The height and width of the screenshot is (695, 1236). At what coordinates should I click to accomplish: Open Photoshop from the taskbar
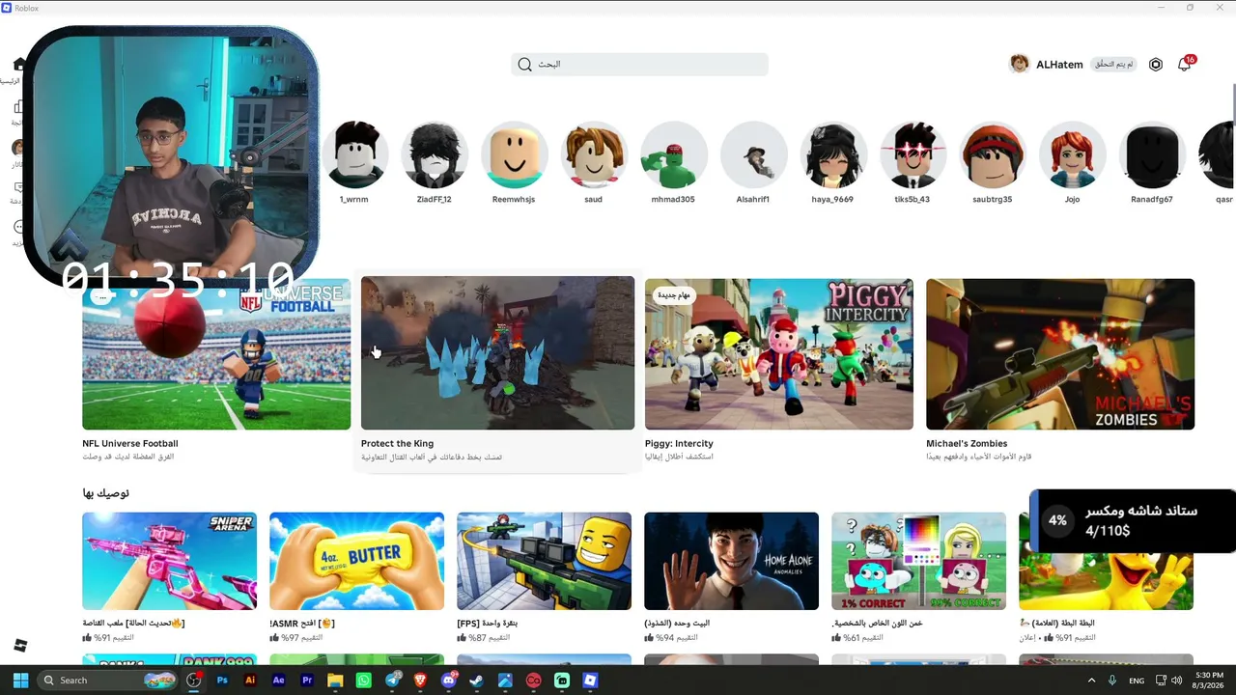[222, 681]
